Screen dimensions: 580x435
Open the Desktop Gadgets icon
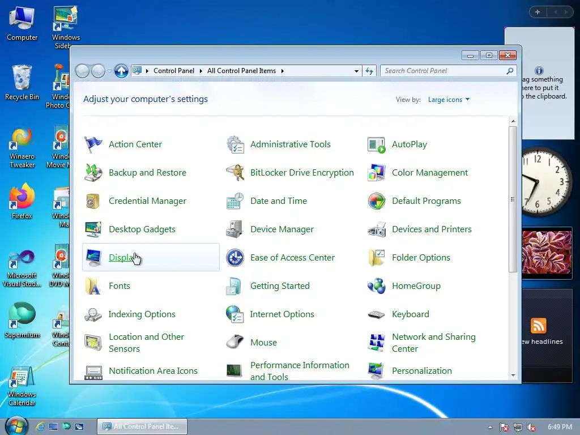(x=93, y=229)
